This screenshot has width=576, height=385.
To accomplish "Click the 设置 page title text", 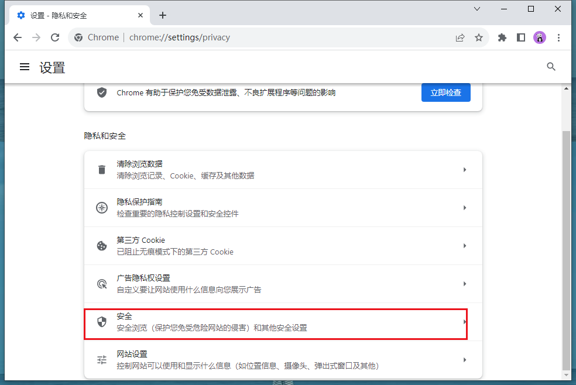I will pyautogui.click(x=52, y=67).
